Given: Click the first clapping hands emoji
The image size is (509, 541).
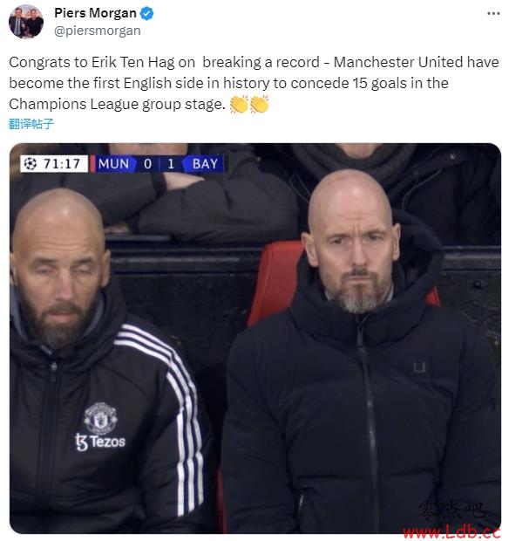Looking at the screenshot, I should [239, 104].
